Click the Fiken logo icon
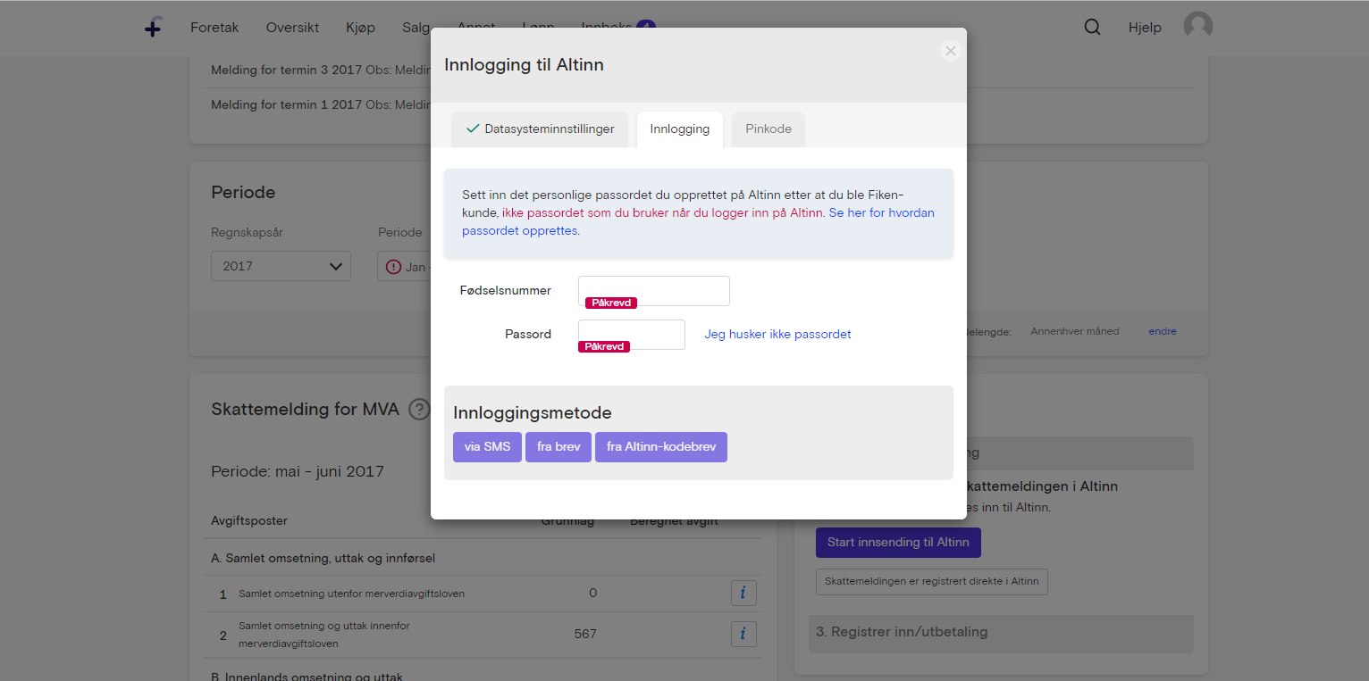The height and width of the screenshot is (681, 1369). click(153, 28)
